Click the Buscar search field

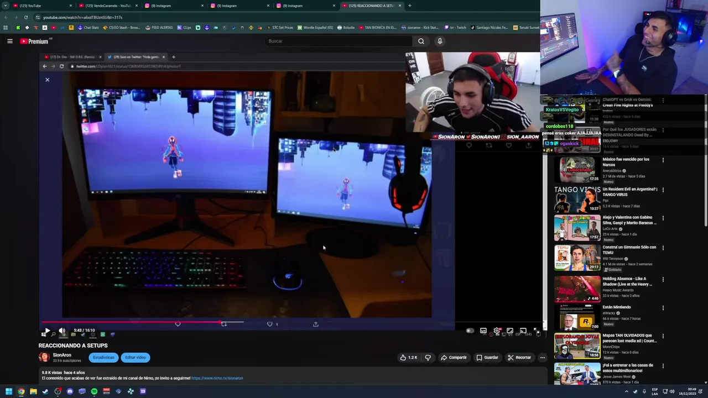[x=337, y=41]
